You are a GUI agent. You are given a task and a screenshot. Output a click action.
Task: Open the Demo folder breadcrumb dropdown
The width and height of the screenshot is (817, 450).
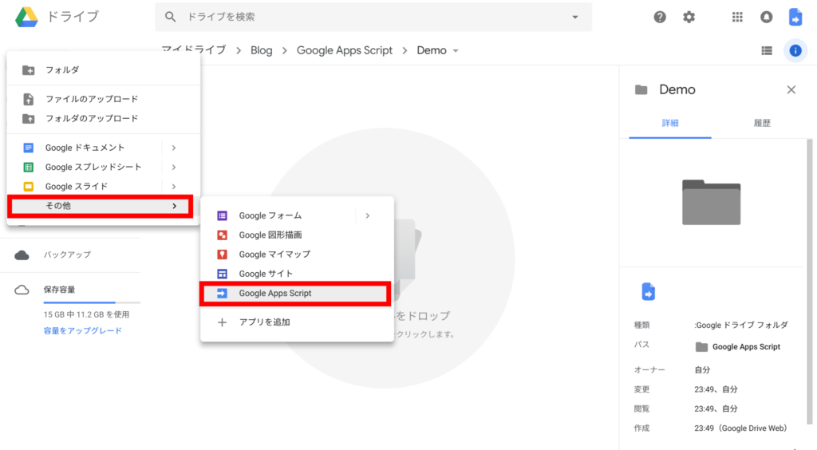pos(456,51)
